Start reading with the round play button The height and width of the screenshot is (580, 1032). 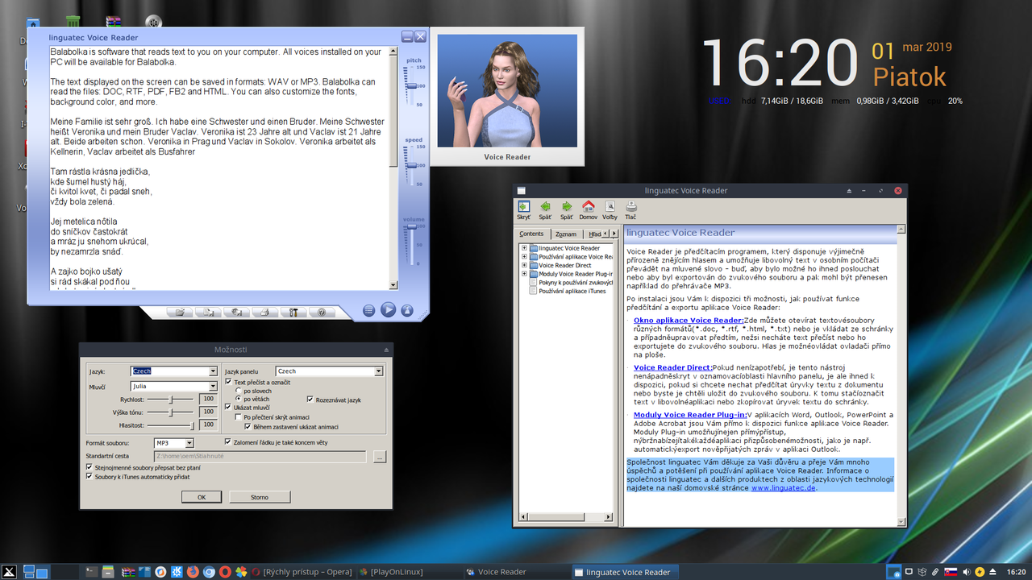coord(388,309)
